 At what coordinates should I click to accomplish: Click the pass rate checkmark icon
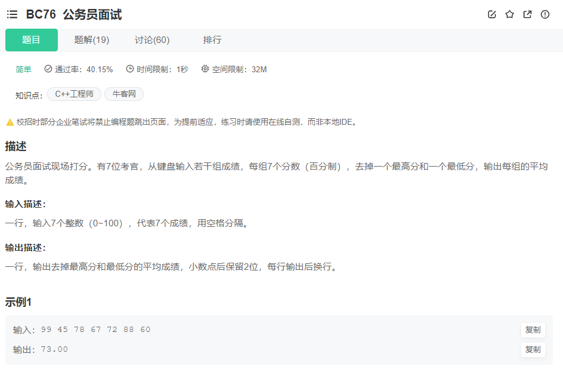point(48,69)
